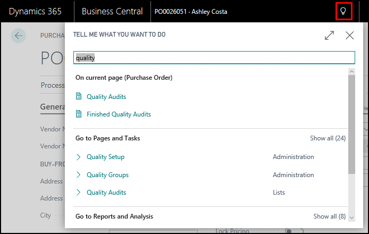The height and width of the screenshot is (234, 369).
Task: Click Business Central in the header bar
Action: click(x=112, y=11)
